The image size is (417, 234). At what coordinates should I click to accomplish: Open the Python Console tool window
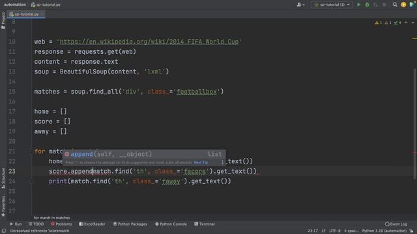coord(171,224)
